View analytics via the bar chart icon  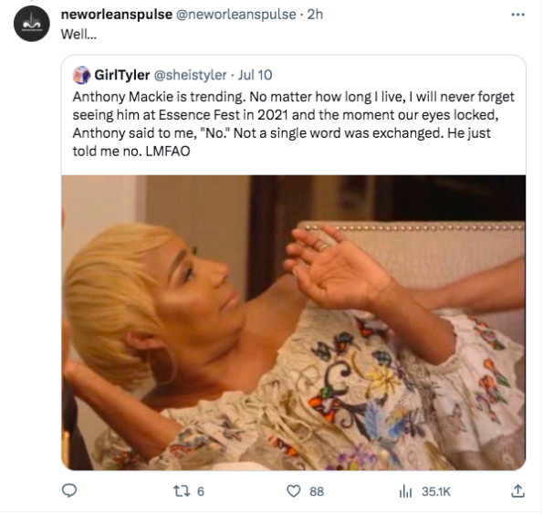[x=405, y=491]
